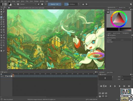Choose the Contiguous Selection wand tool
The height and width of the screenshot is (101, 133).
pos(1,45)
